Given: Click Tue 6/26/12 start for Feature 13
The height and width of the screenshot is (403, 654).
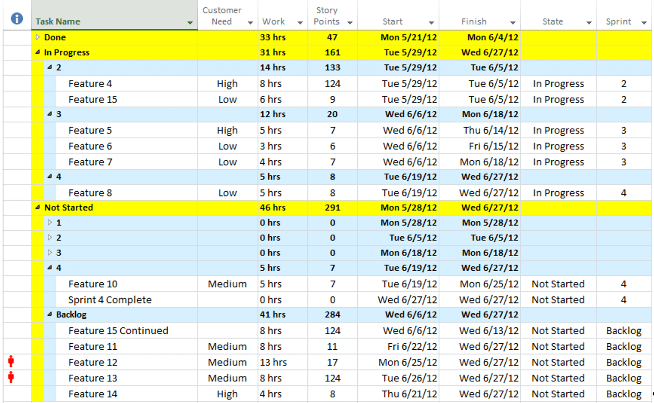Looking at the screenshot, I should (x=410, y=378).
